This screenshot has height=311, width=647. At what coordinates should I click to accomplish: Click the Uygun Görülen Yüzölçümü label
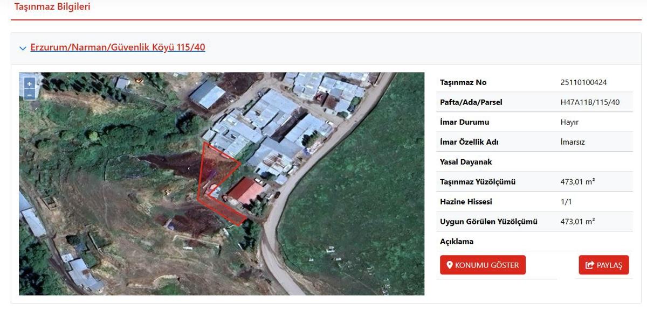click(488, 222)
